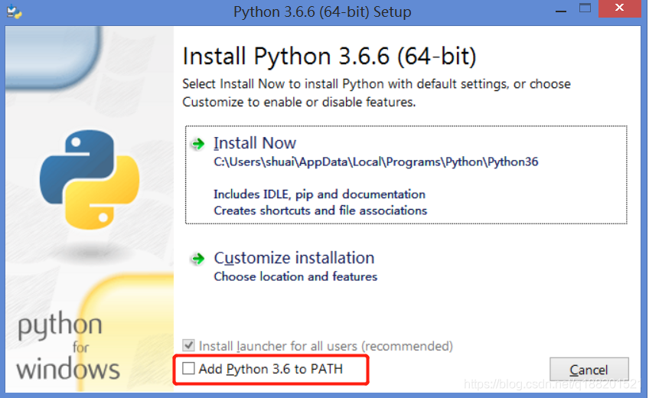The height and width of the screenshot is (398, 649).
Task: Enable the Add Python 3.6 to PATH checkbox
Action: 188,368
